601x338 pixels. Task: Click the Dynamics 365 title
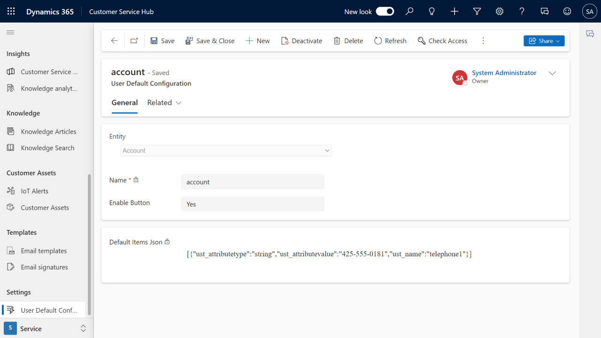50,12
